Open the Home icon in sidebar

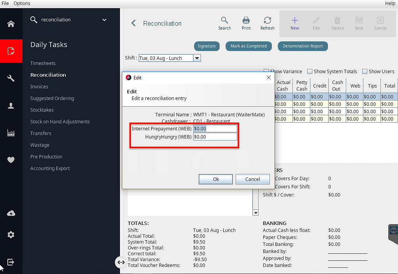coord(11,24)
